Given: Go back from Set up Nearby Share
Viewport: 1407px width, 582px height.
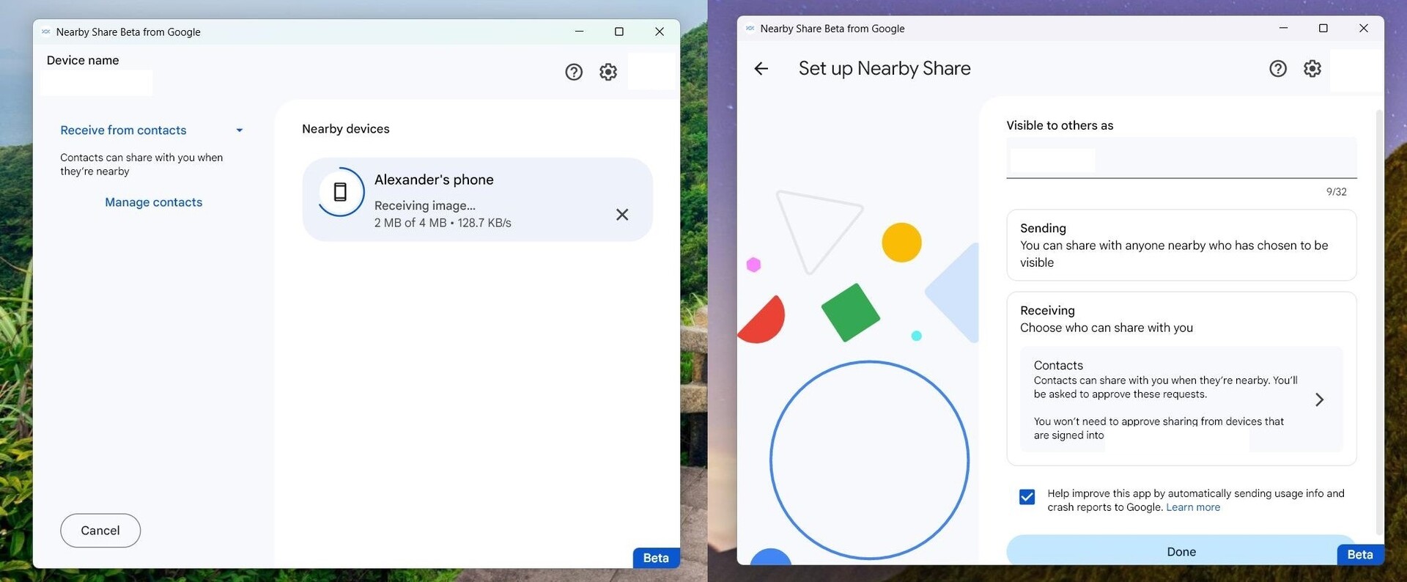Looking at the screenshot, I should point(761,68).
